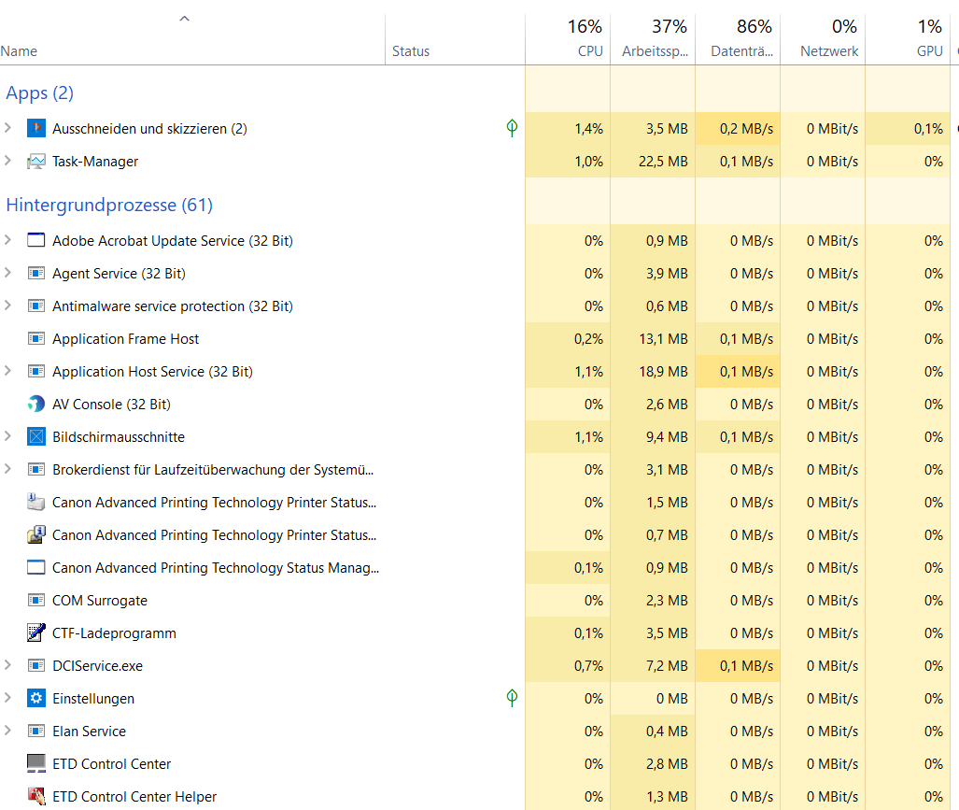
Task: Click the green leaf icon beside Einstellungen
Action: (x=512, y=697)
